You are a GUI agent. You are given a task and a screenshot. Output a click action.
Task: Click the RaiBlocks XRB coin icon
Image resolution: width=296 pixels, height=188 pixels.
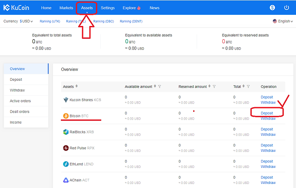[x=66, y=132]
